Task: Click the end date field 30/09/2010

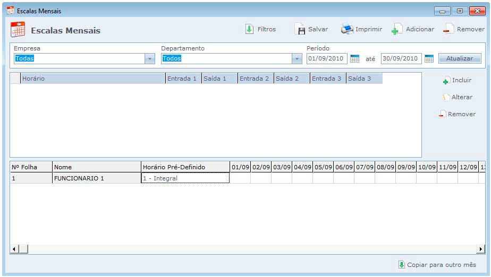Action: click(401, 59)
